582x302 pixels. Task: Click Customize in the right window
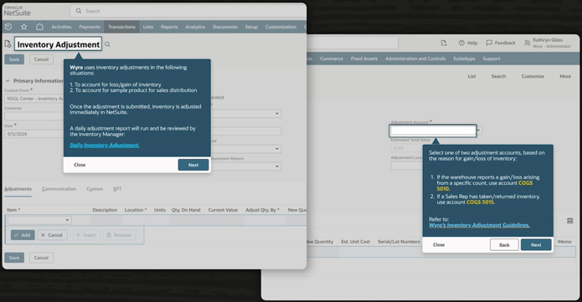point(533,76)
